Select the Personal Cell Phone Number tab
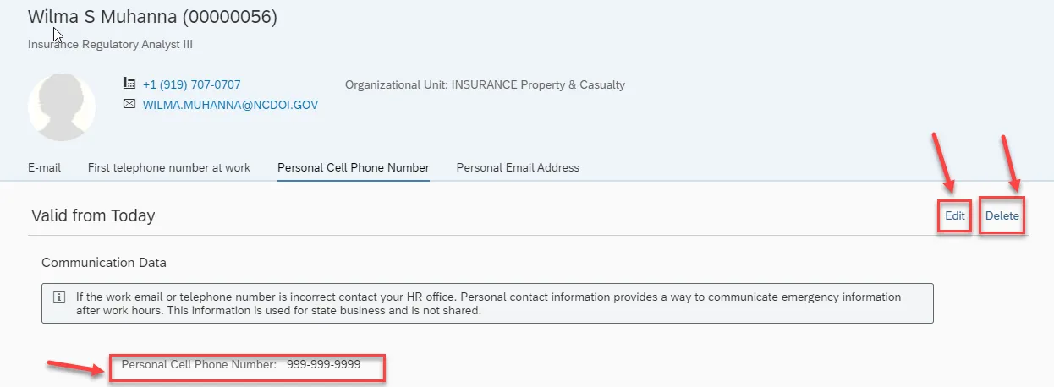The height and width of the screenshot is (387, 1054). click(x=354, y=167)
